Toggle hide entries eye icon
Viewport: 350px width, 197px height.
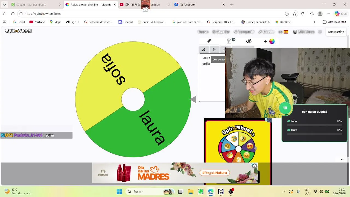(x=249, y=41)
